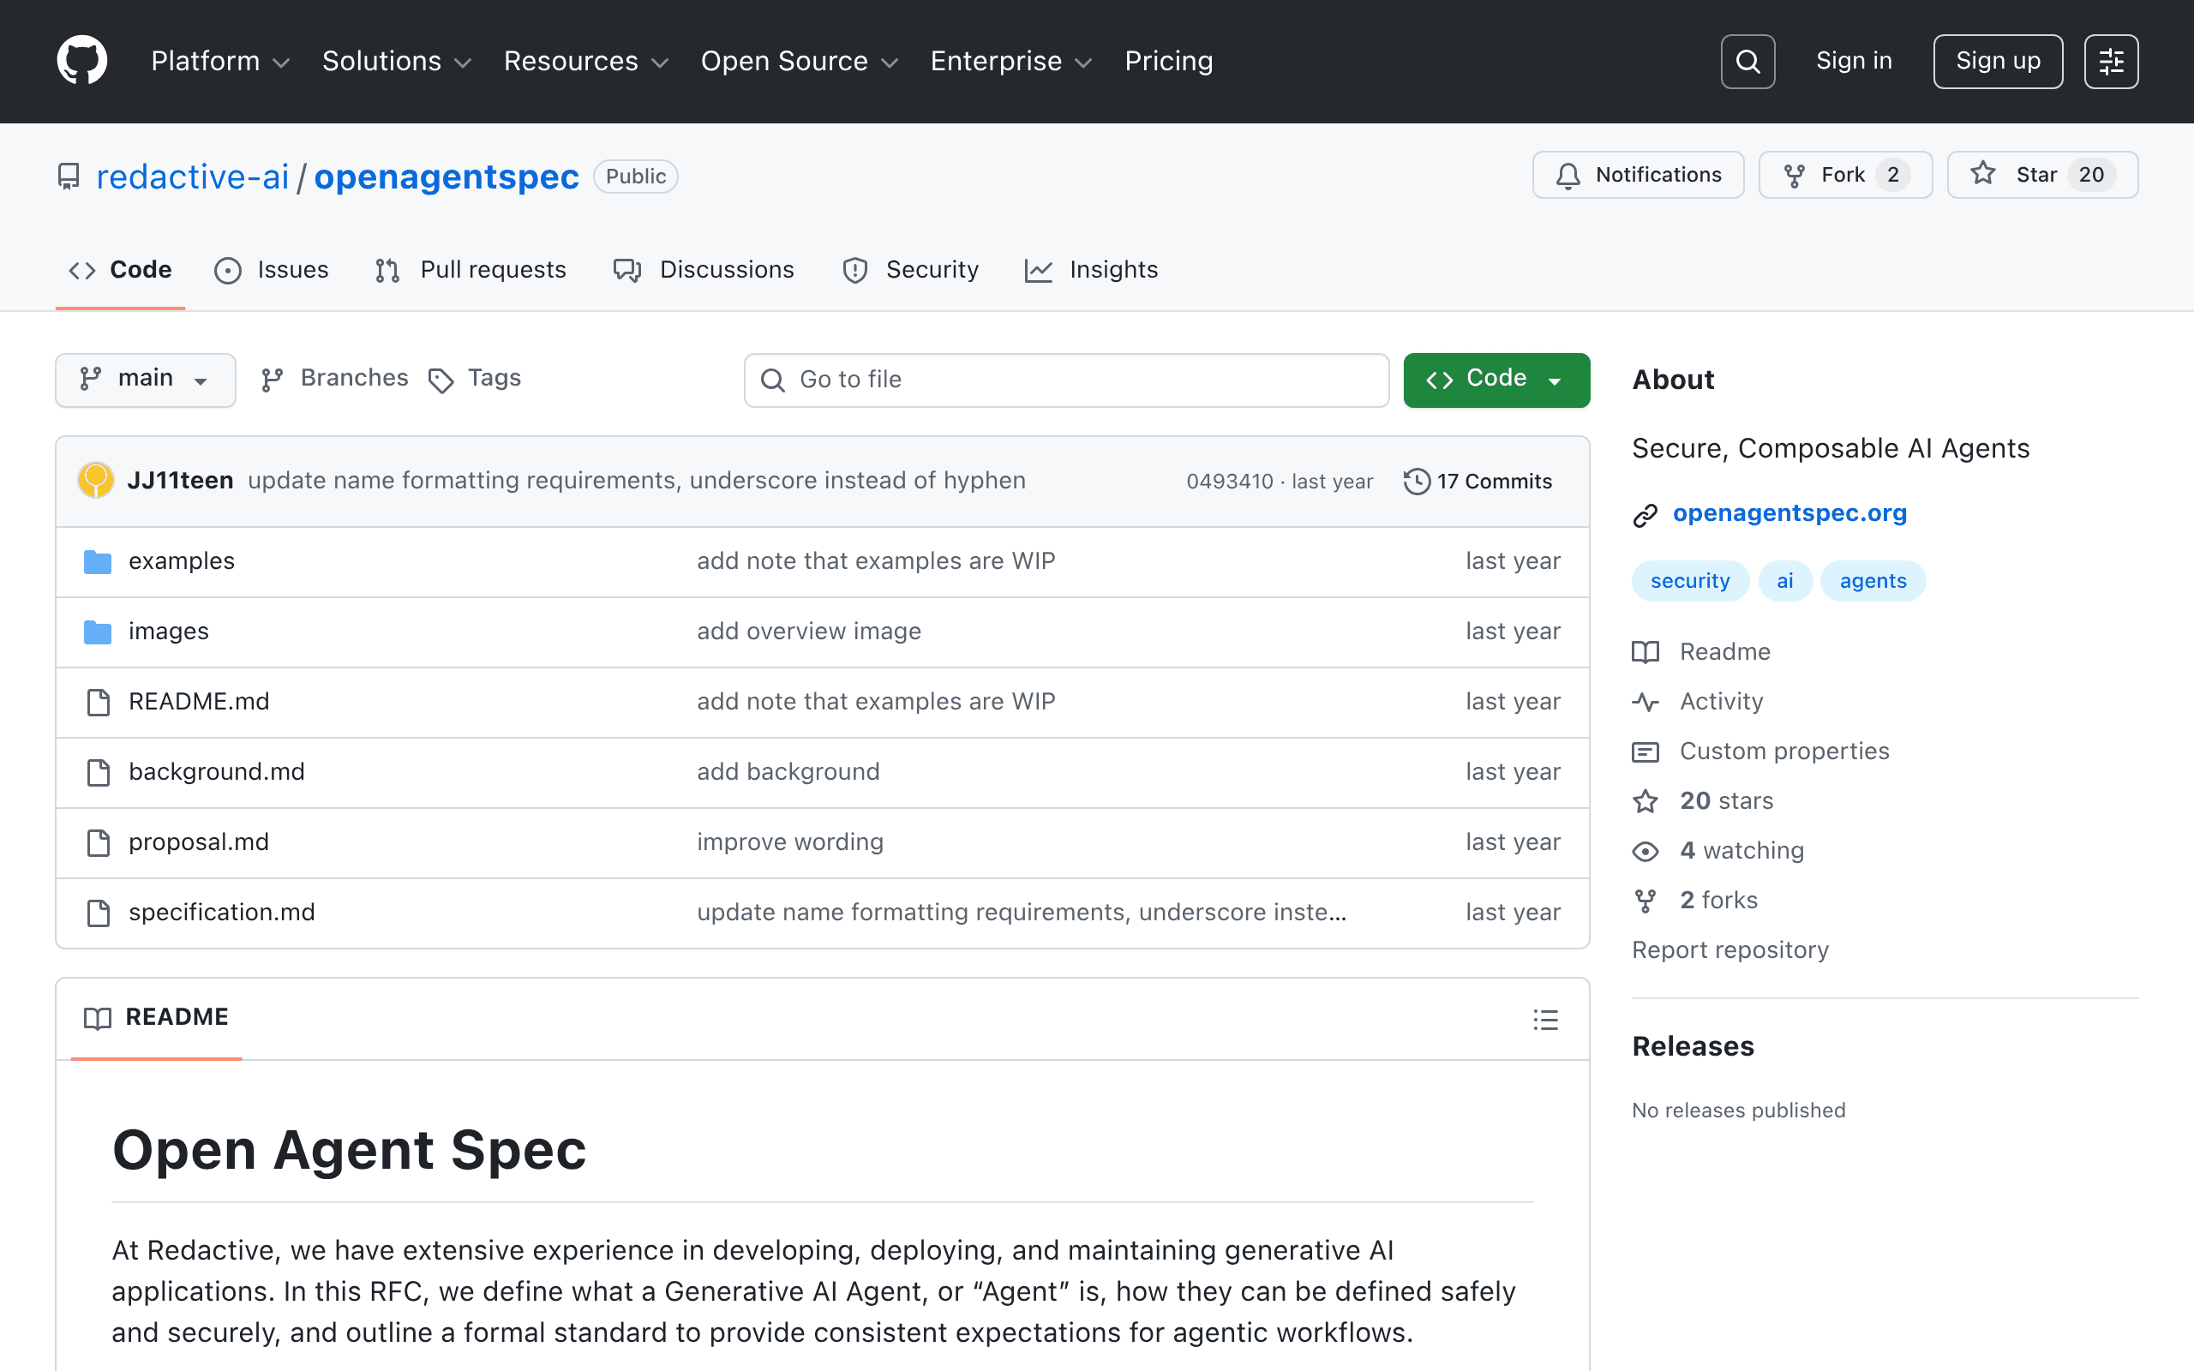Open the openagentspec repository link

point(446,177)
